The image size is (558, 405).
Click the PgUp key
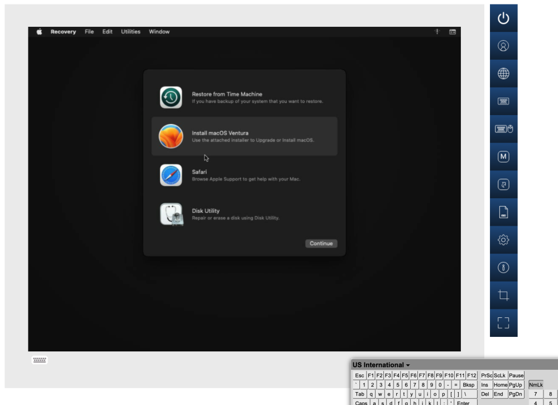click(516, 385)
